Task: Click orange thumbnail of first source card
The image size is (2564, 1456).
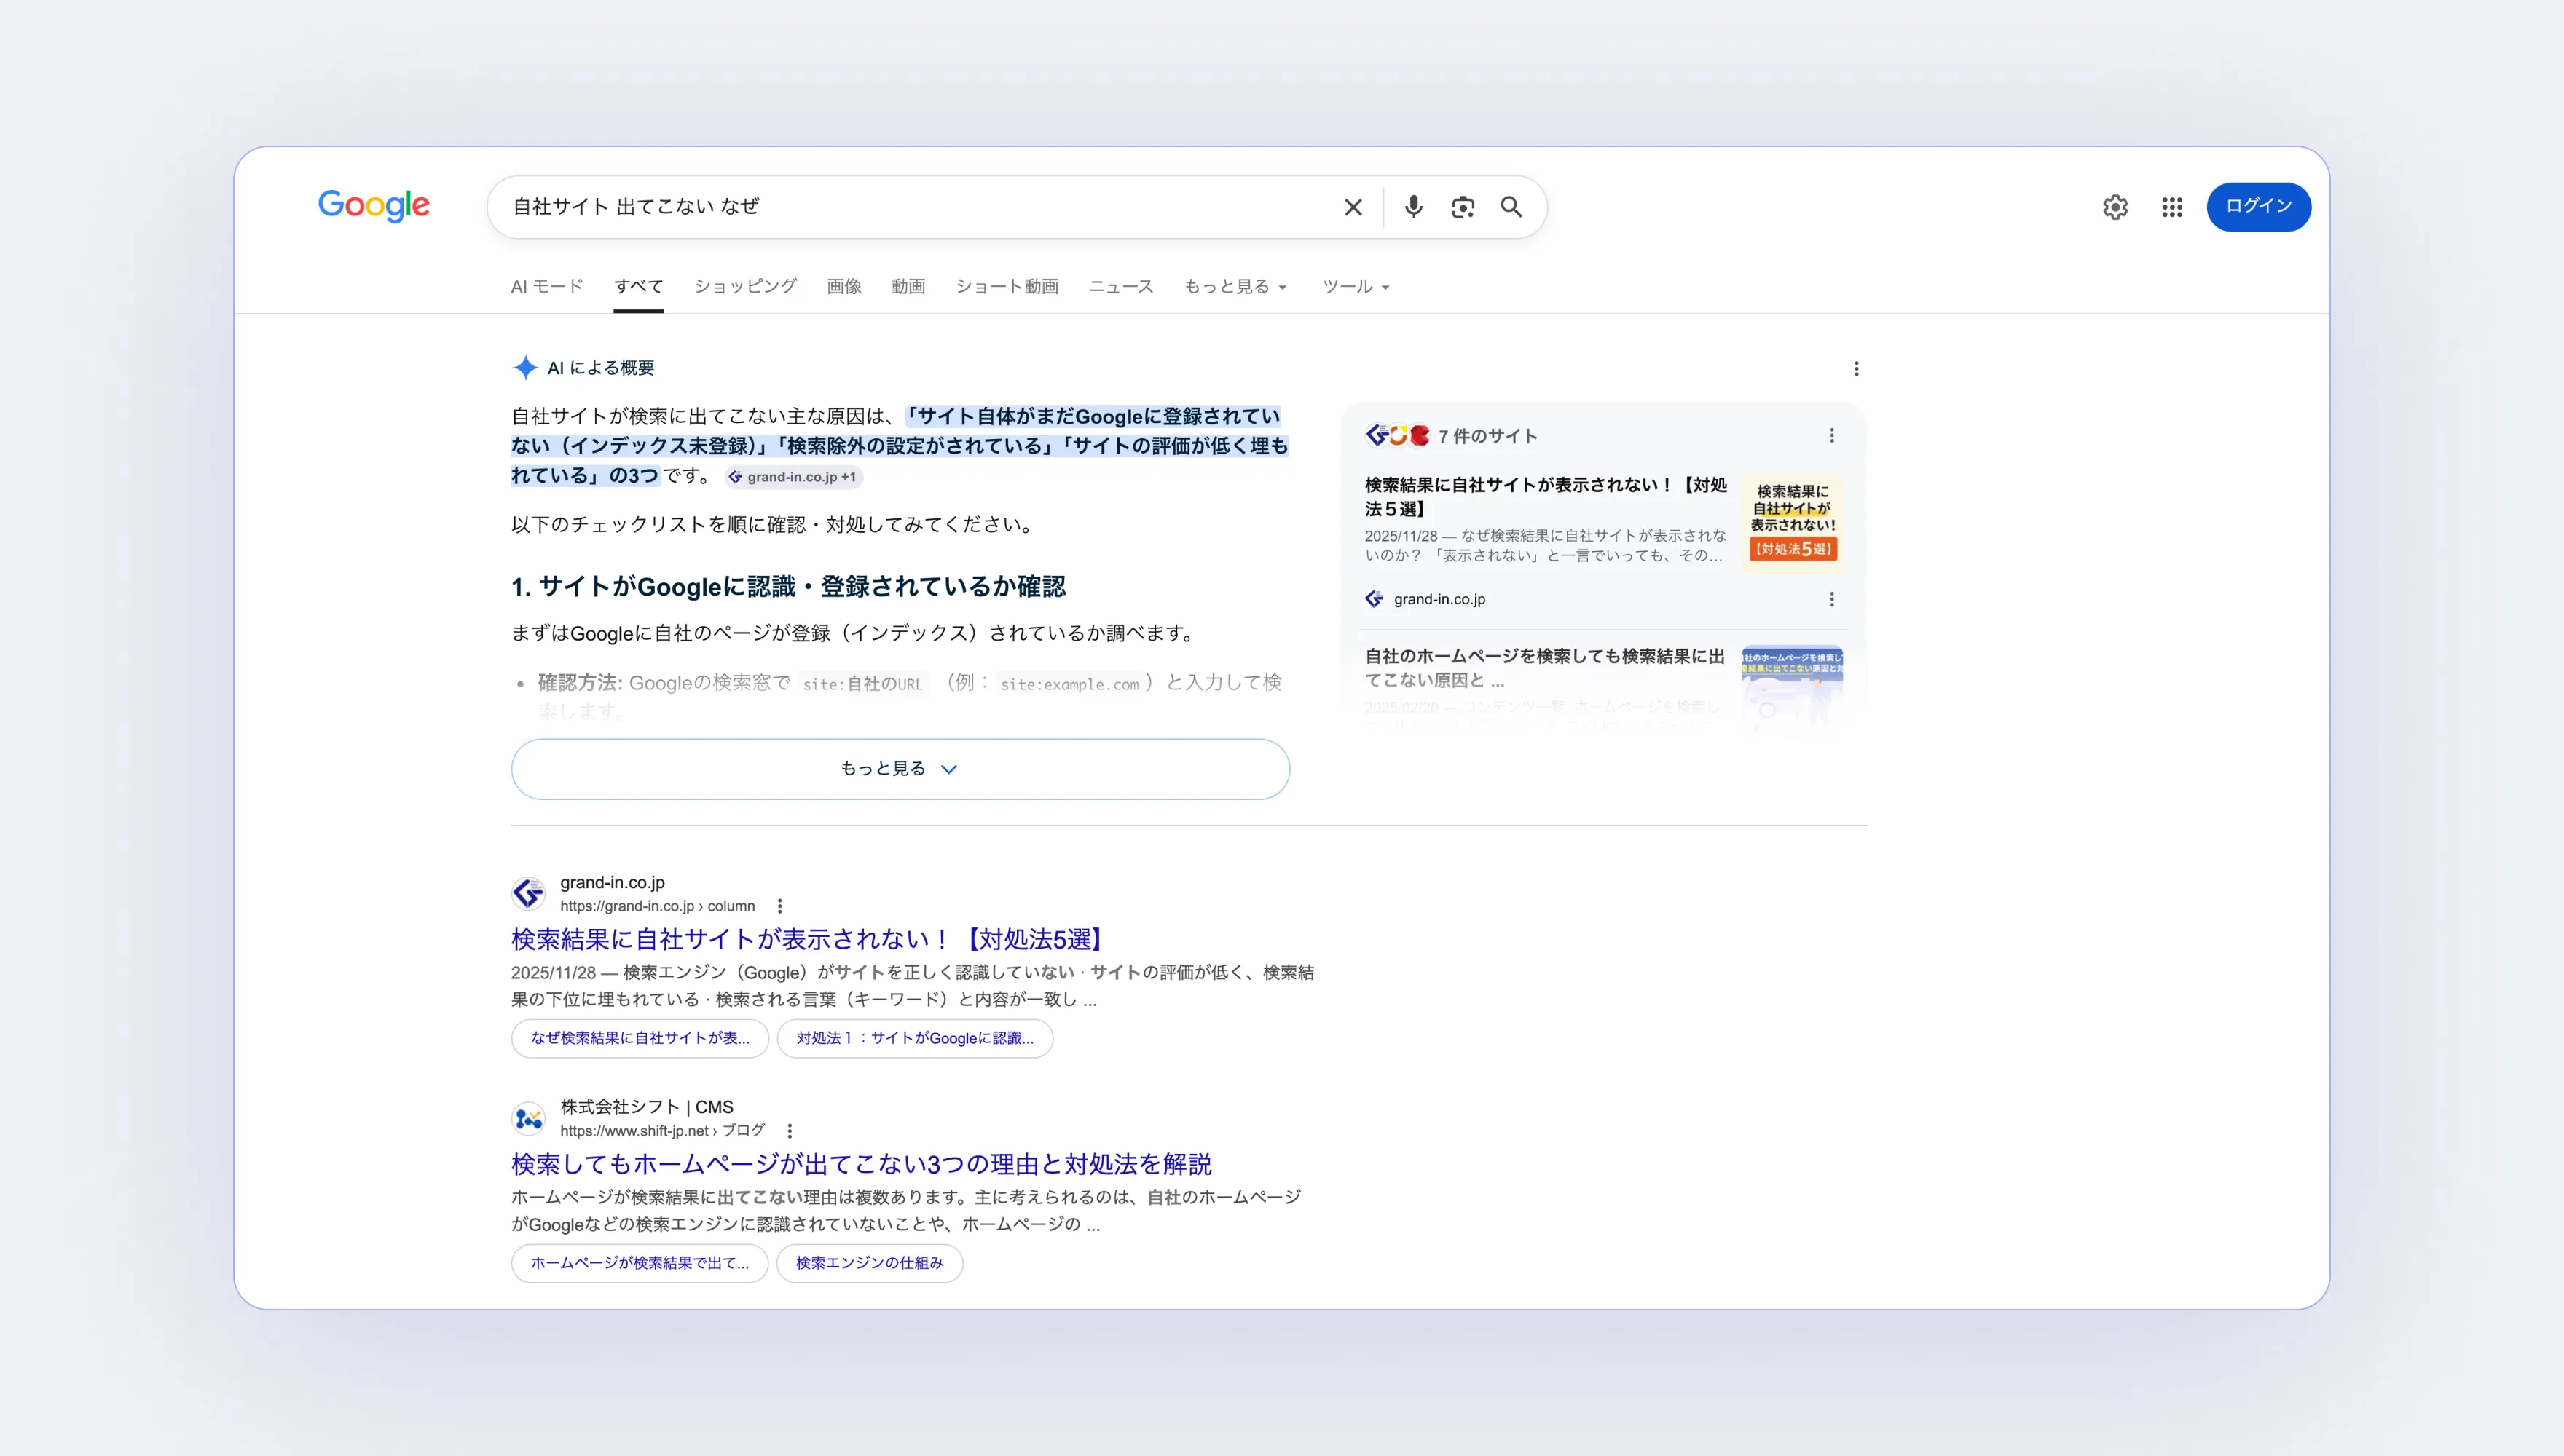Action: pyautogui.click(x=1792, y=522)
